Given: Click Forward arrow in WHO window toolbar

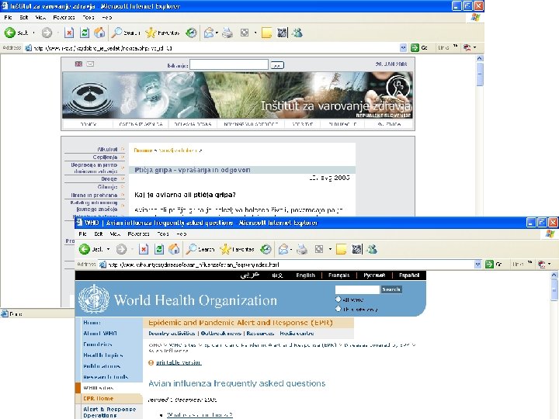Looking at the screenshot, I should click(x=121, y=249).
